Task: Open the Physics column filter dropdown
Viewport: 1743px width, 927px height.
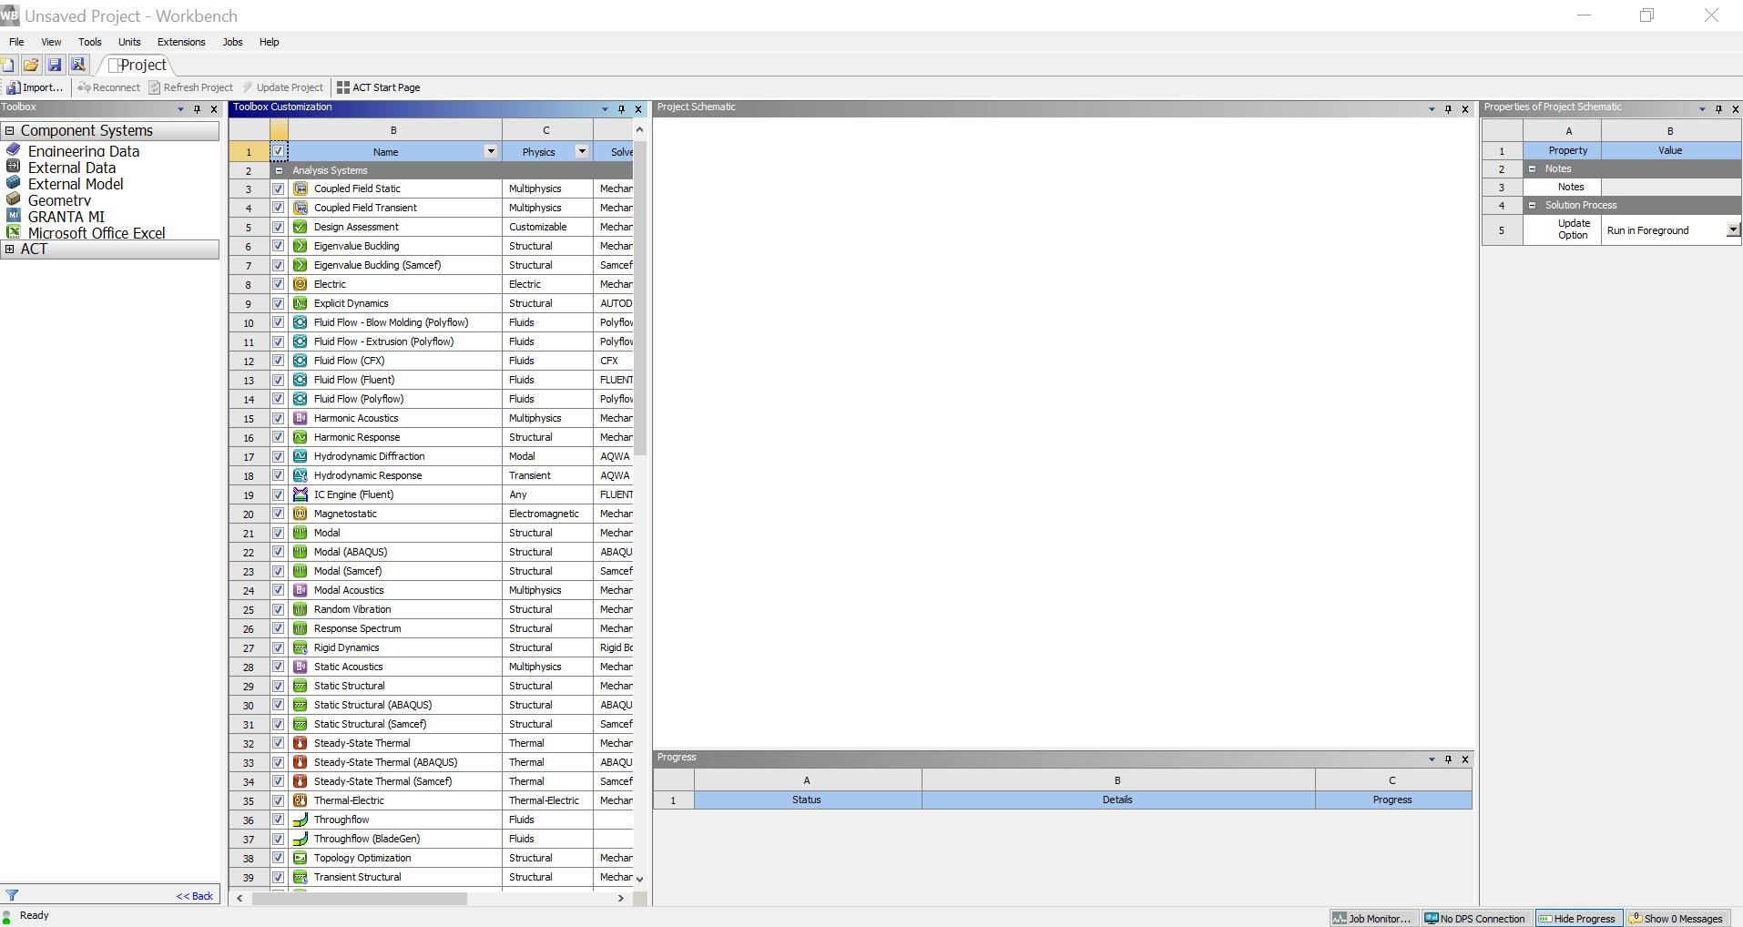Action: coord(582,152)
